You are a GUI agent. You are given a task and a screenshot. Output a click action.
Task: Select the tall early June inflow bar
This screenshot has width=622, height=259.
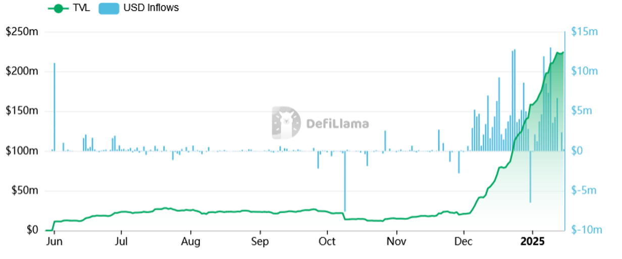[54, 107]
